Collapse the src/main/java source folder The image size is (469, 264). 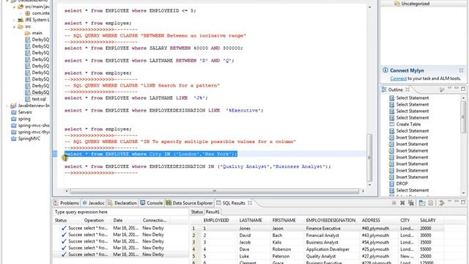coord(14,7)
